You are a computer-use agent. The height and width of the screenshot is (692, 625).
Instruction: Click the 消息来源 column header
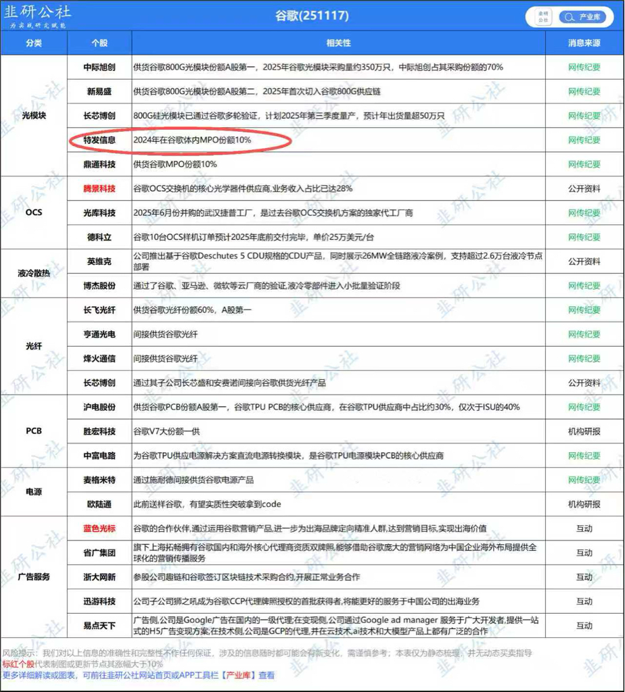point(584,43)
